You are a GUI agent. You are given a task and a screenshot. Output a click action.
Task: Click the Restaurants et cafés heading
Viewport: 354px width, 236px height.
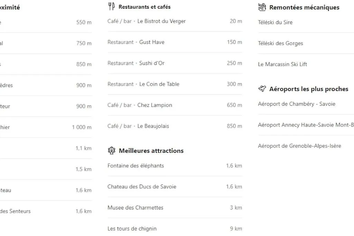tap(145, 7)
